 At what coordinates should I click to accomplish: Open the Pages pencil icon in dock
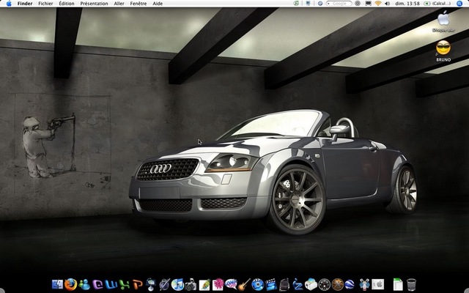tap(204, 284)
